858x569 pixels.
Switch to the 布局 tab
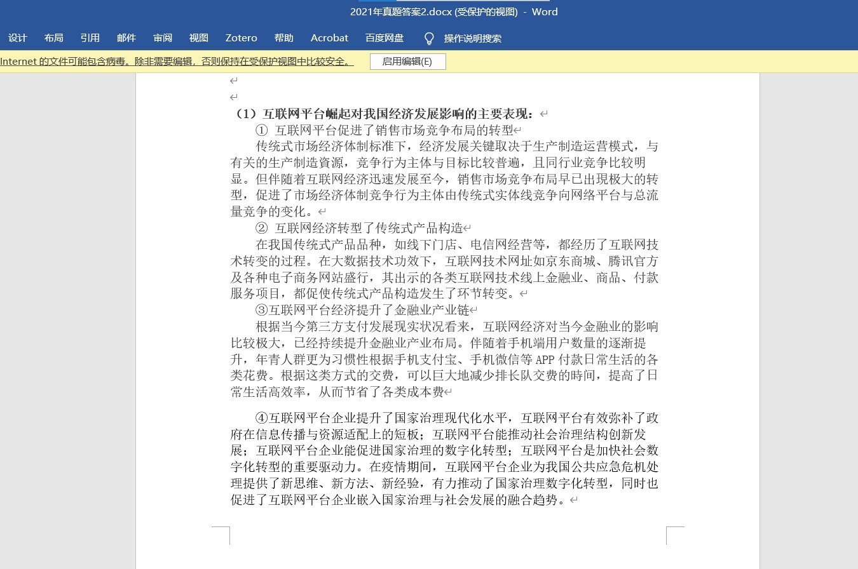coord(54,38)
